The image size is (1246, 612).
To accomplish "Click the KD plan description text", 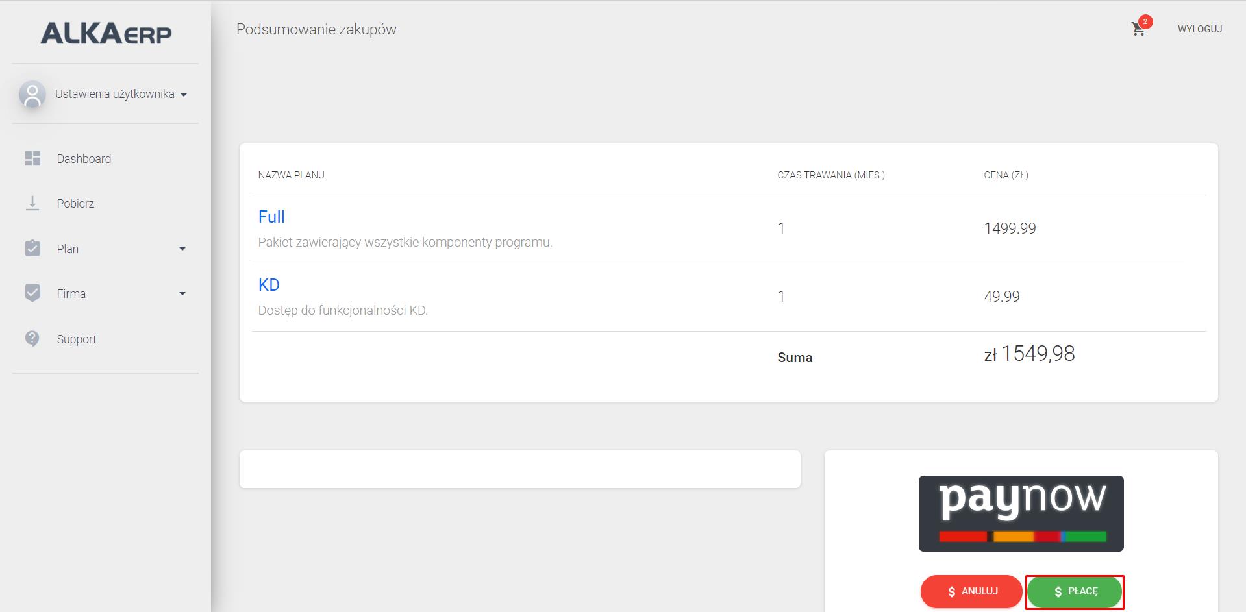I will (343, 310).
